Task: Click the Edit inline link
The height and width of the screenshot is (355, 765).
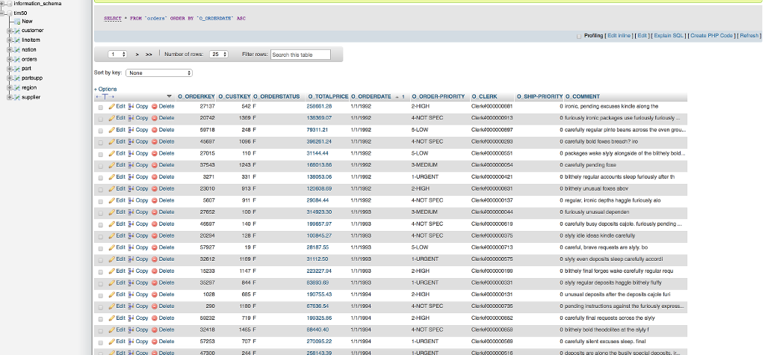Action: pyautogui.click(x=619, y=36)
